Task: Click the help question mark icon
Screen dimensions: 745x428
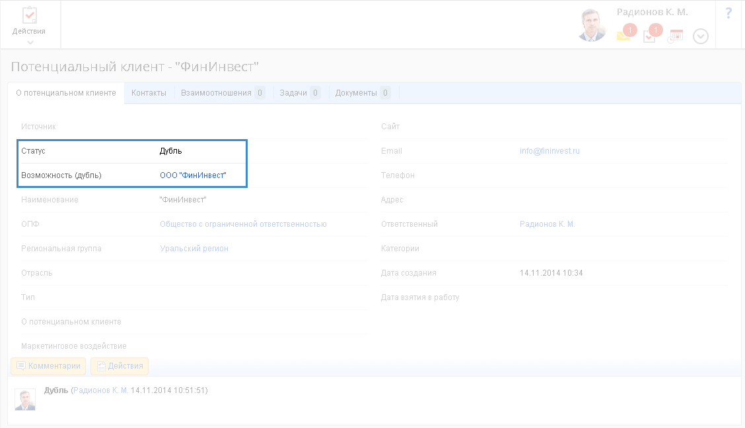Action: coord(728,13)
